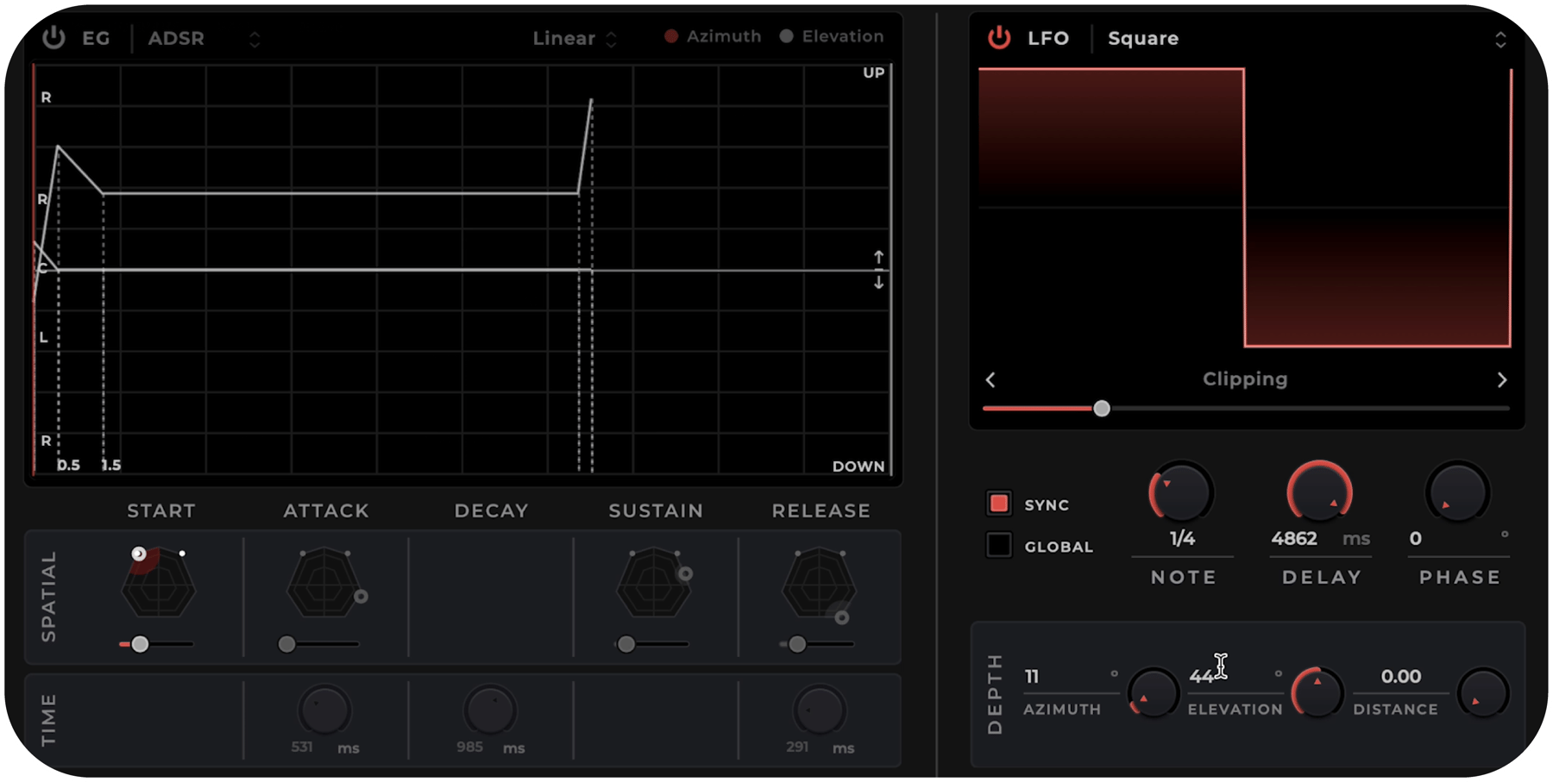Viewport: 1553px width, 782px height.
Task: Turn off the LFO power button
Action: pos(999,38)
